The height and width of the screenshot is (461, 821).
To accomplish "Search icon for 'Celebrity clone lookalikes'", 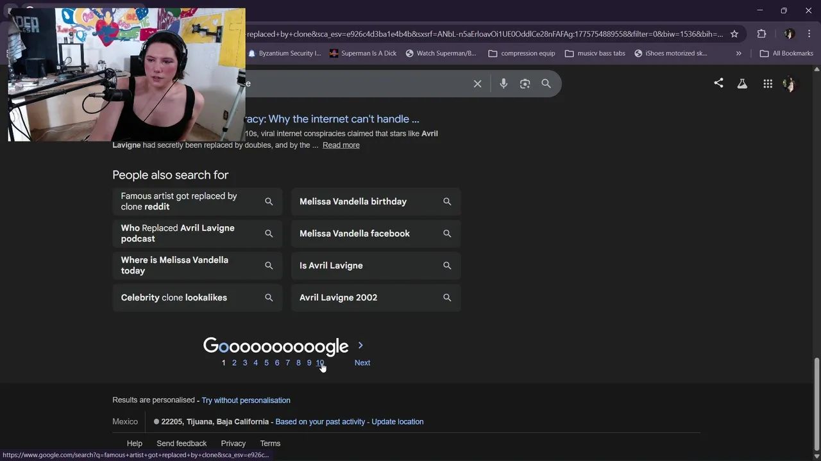I will [x=269, y=298].
